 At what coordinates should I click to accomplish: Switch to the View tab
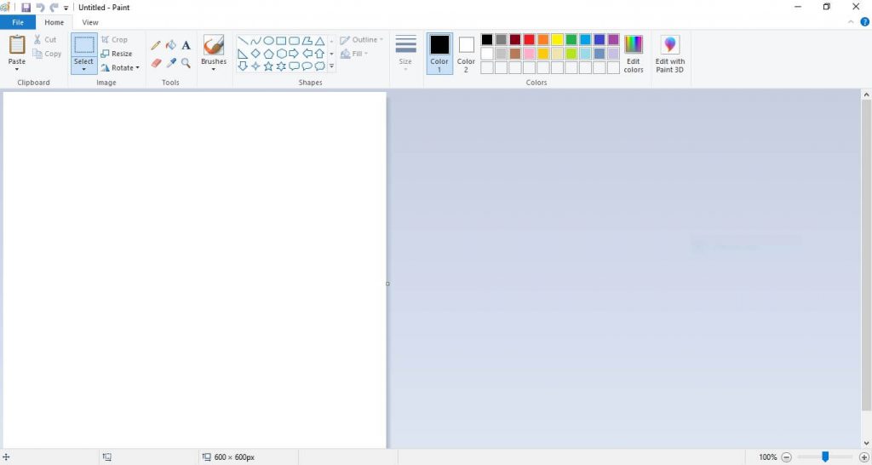point(90,22)
